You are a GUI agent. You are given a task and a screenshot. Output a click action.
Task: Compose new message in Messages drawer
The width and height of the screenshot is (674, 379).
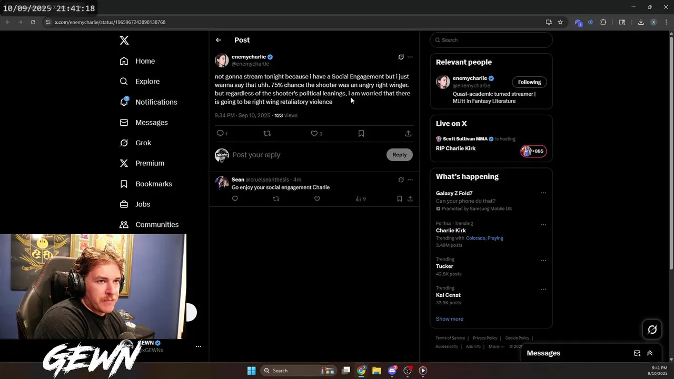point(637,353)
